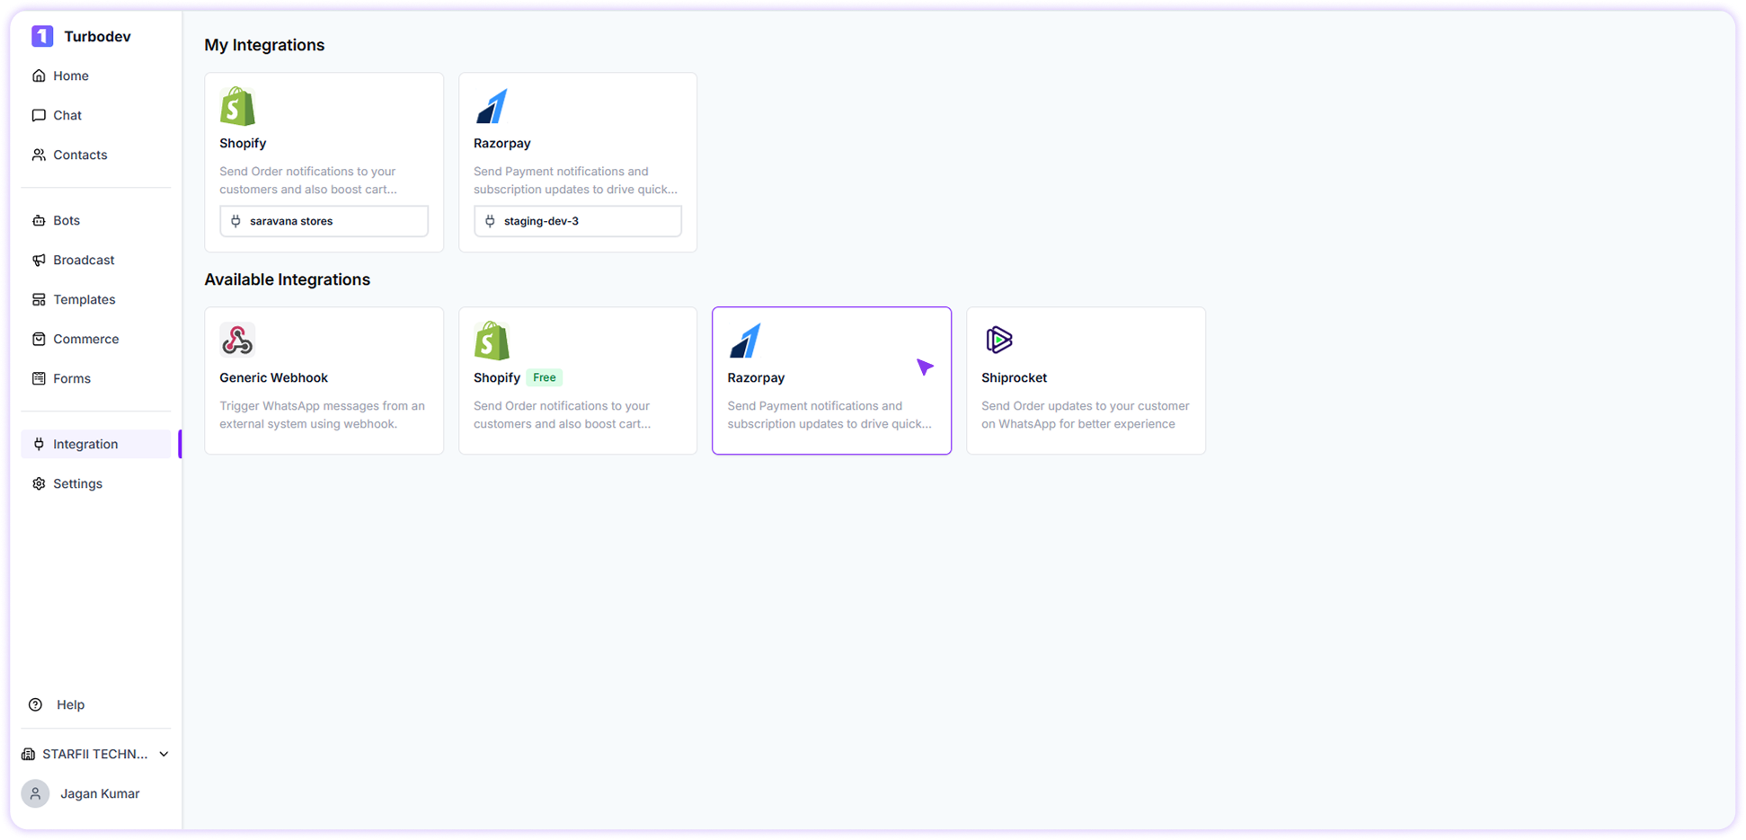Viewport: 1746px width, 840px height.
Task: Click the Generic Webhook integration icon
Action: point(237,340)
